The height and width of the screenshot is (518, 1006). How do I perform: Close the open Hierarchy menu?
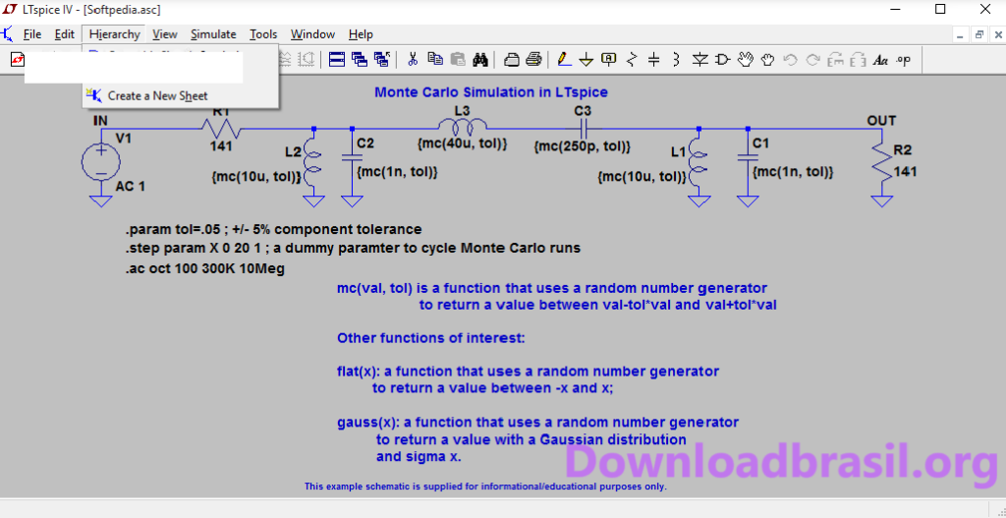(x=115, y=34)
